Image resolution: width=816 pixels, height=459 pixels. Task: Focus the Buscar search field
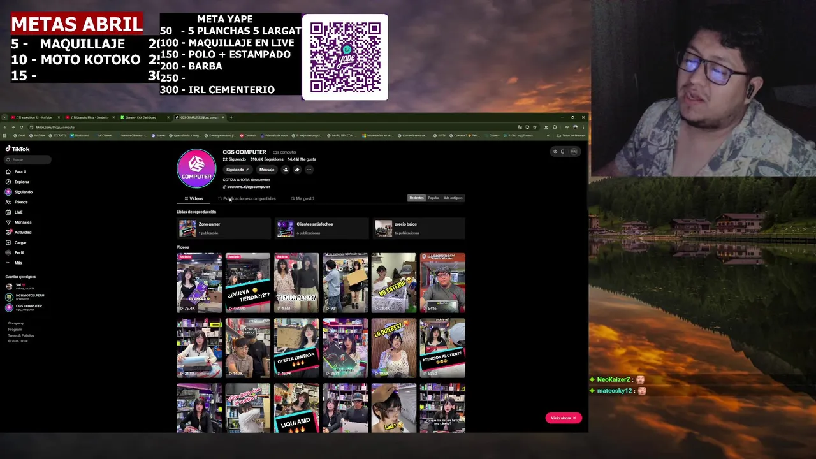click(28, 159)
